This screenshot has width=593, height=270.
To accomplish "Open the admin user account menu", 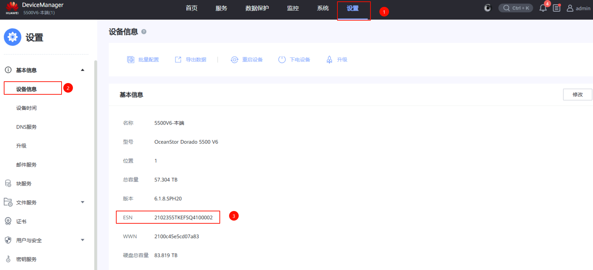I will point(579,8).
